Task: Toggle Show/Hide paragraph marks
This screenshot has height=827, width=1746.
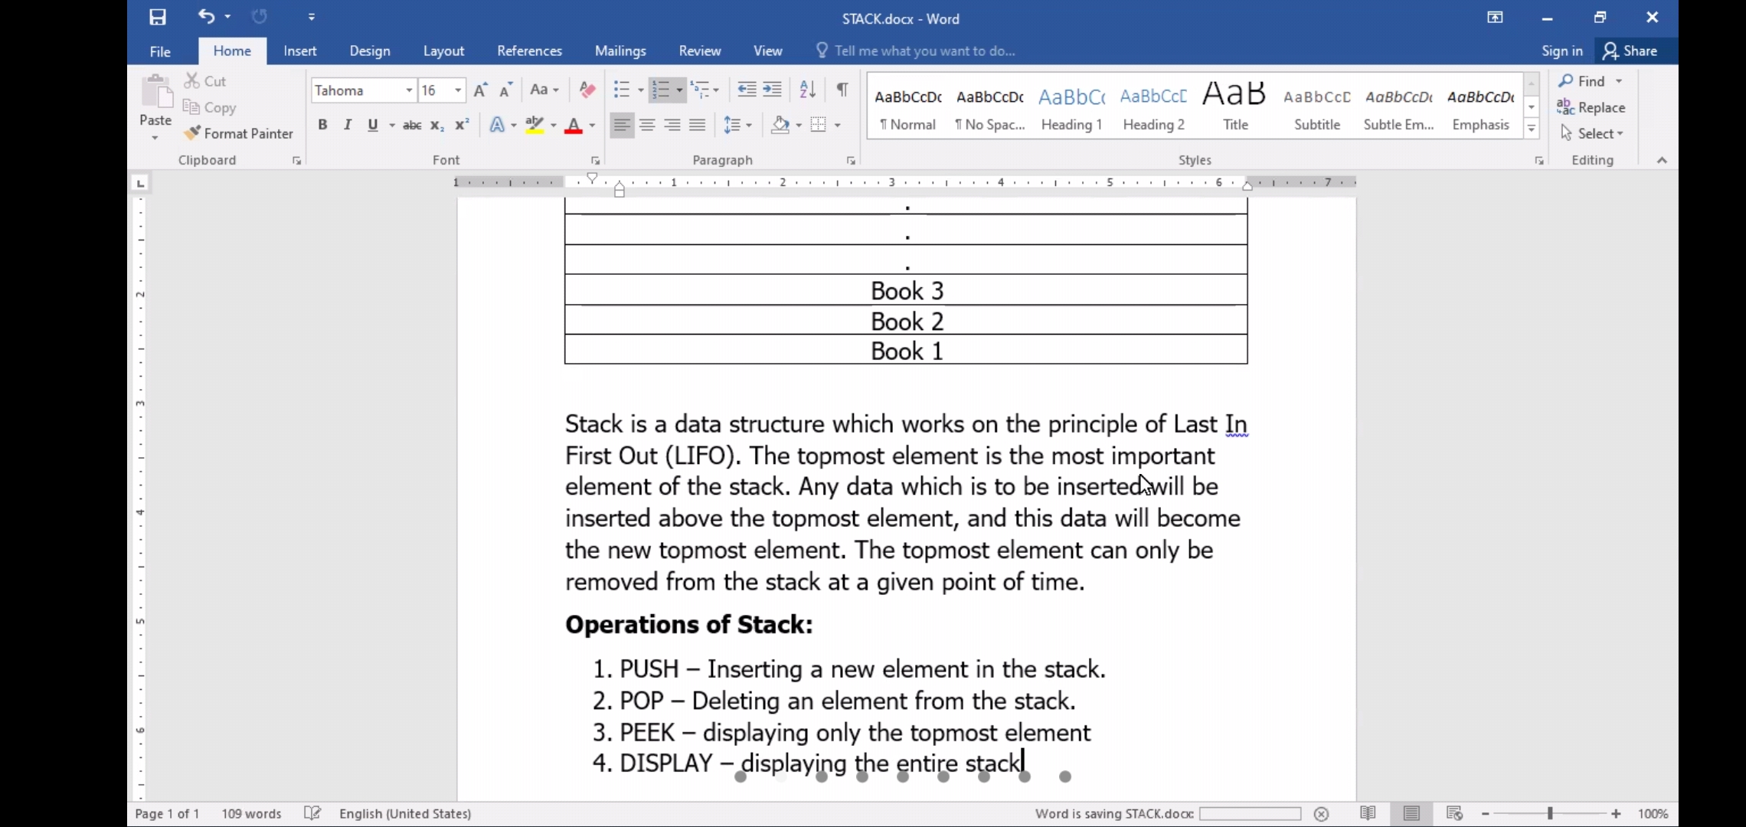Action: click(842, 90)
